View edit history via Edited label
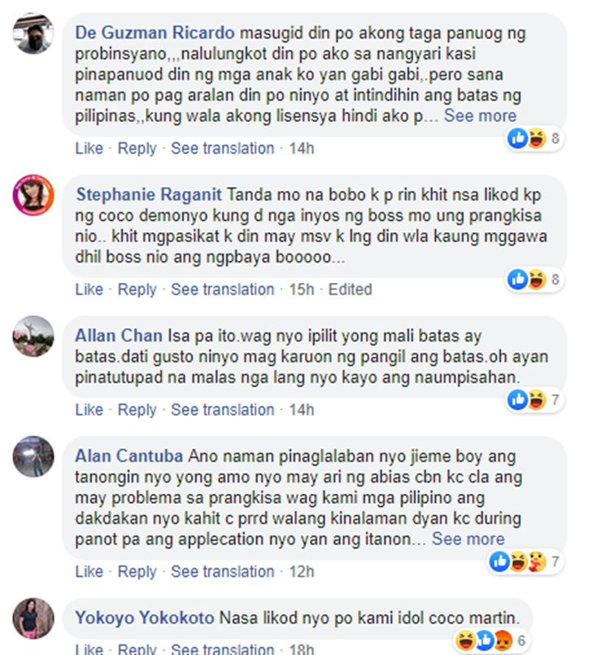Image resolution: width=610 pixels, height=655 pixels. point(350,289)
